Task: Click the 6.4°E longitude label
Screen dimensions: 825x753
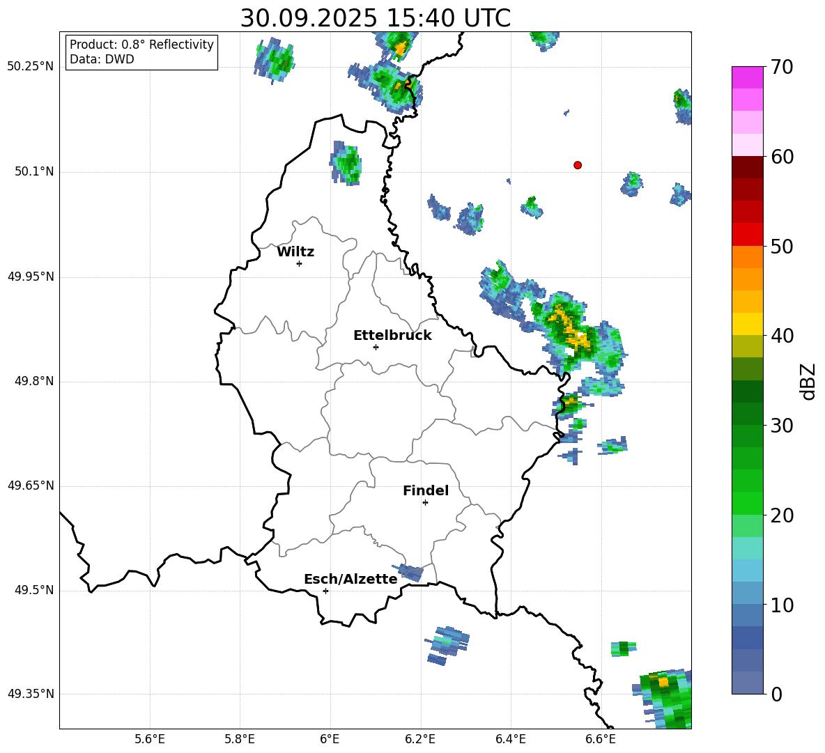Action: click(510, 740)
